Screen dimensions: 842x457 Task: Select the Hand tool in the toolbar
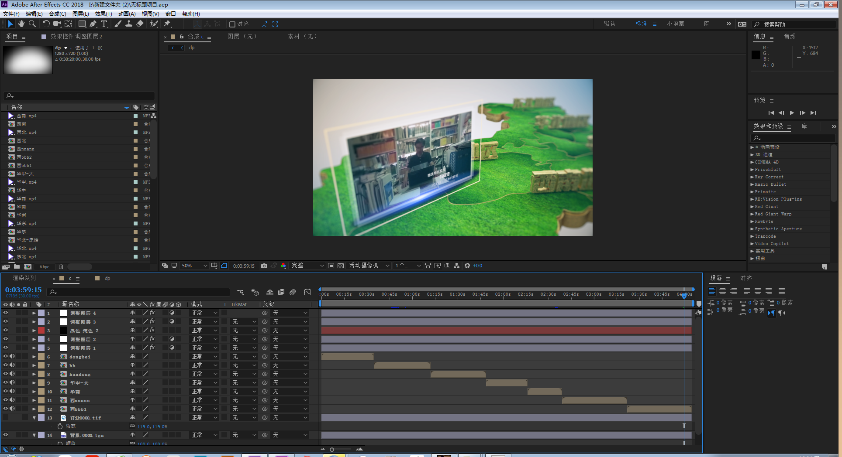point(21,24)
